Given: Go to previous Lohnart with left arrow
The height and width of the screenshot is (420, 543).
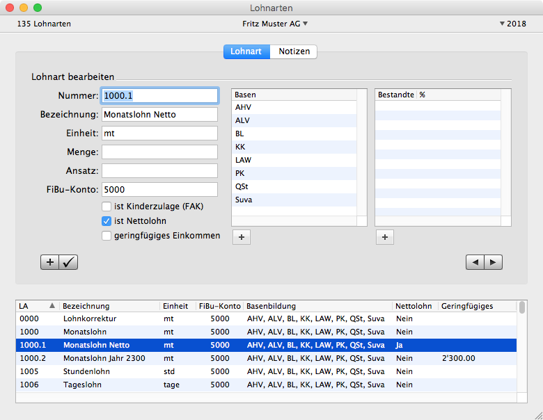Looking at the screenshot, I should [x=475, y=262].
